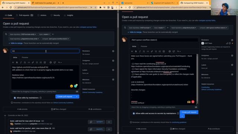This screenshot has height=134, width=238.
Task: Open Milestone gear in left window sidebar
Action: pyautogui.click(x=113, y=80)
